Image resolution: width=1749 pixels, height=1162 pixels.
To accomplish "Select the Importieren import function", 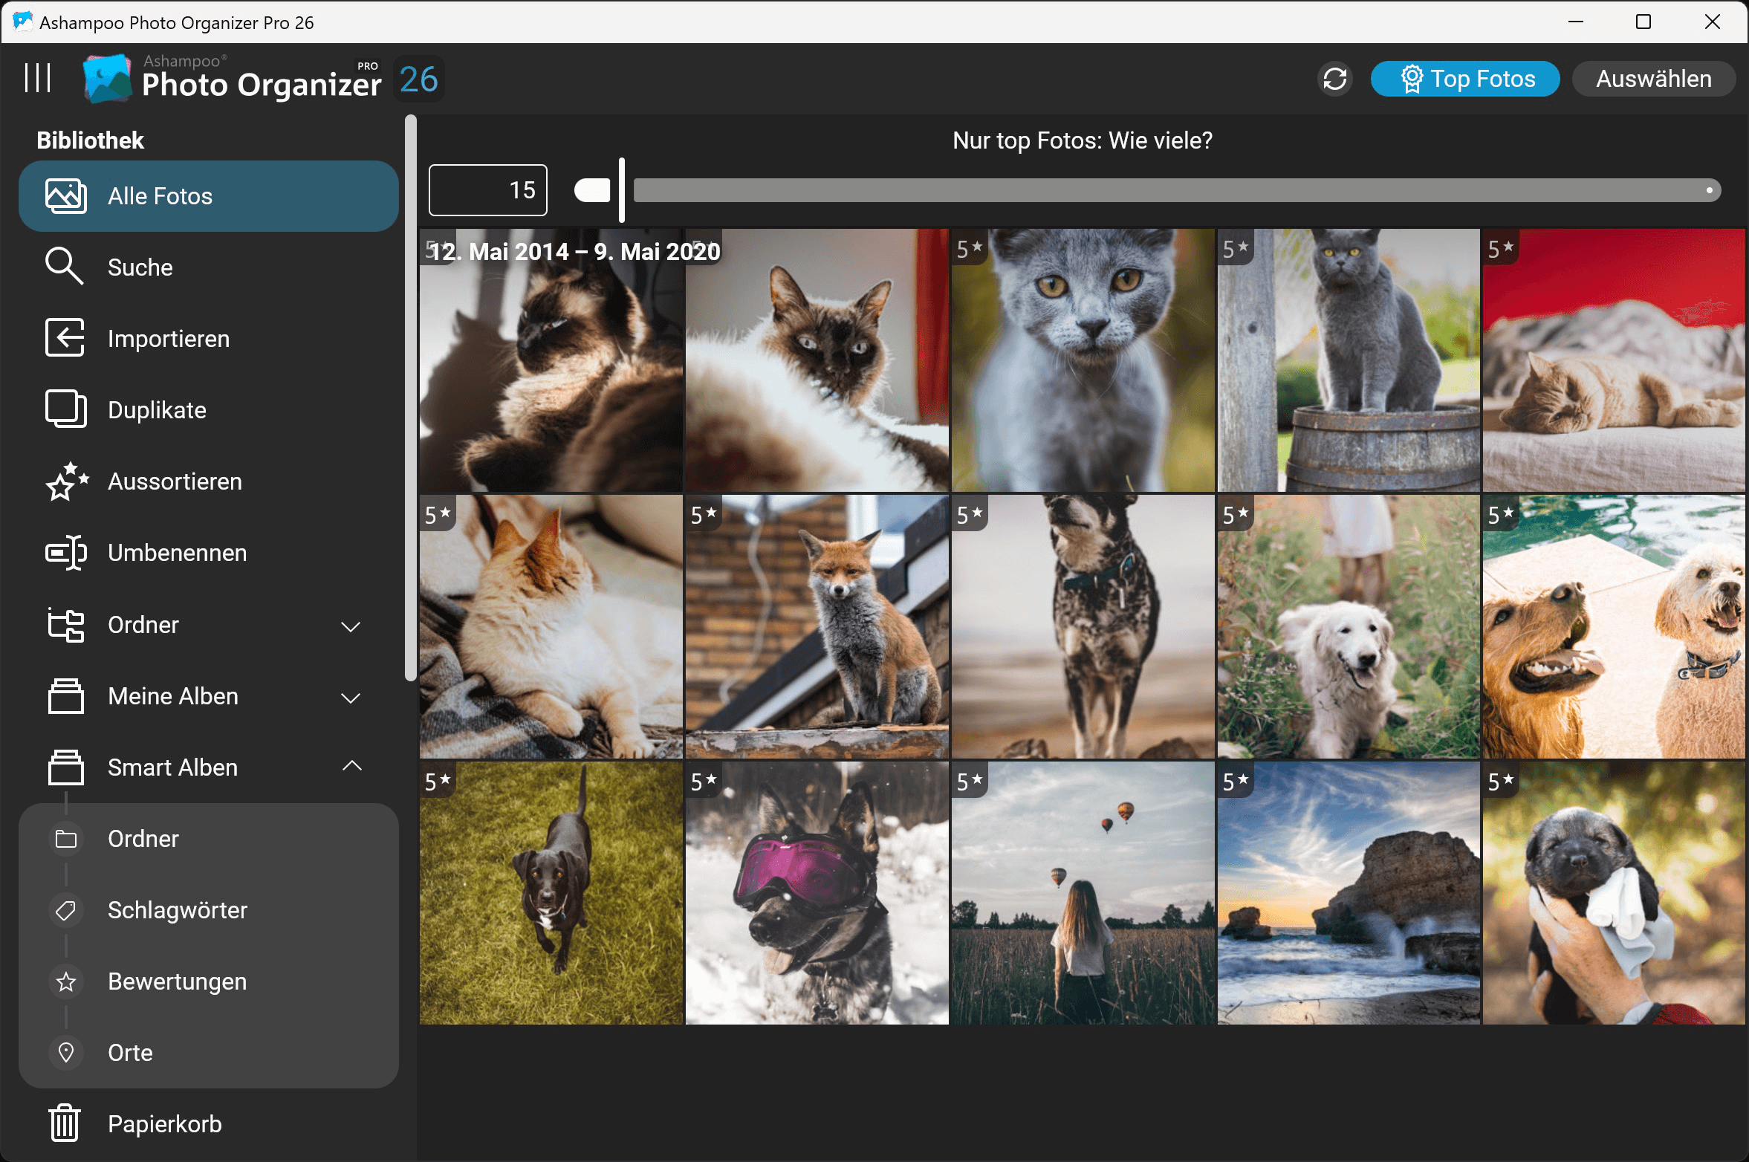I will [x=169, y=338].
